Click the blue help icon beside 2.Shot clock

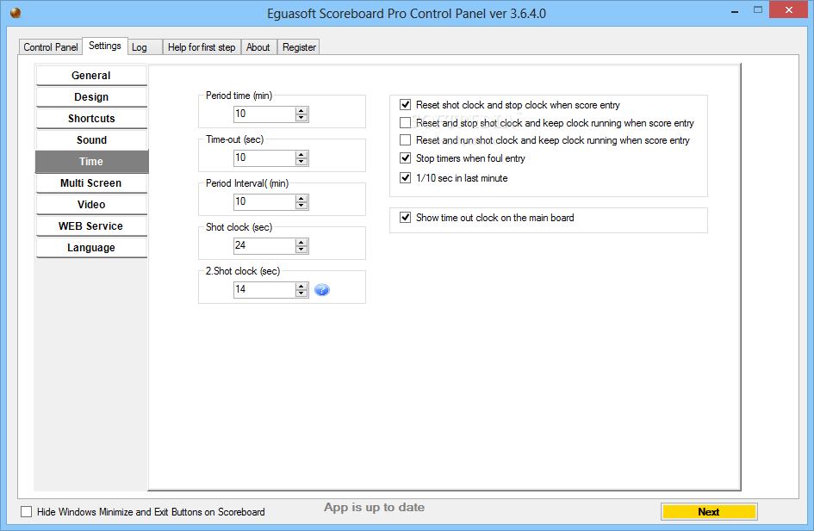tap(322, 290)
